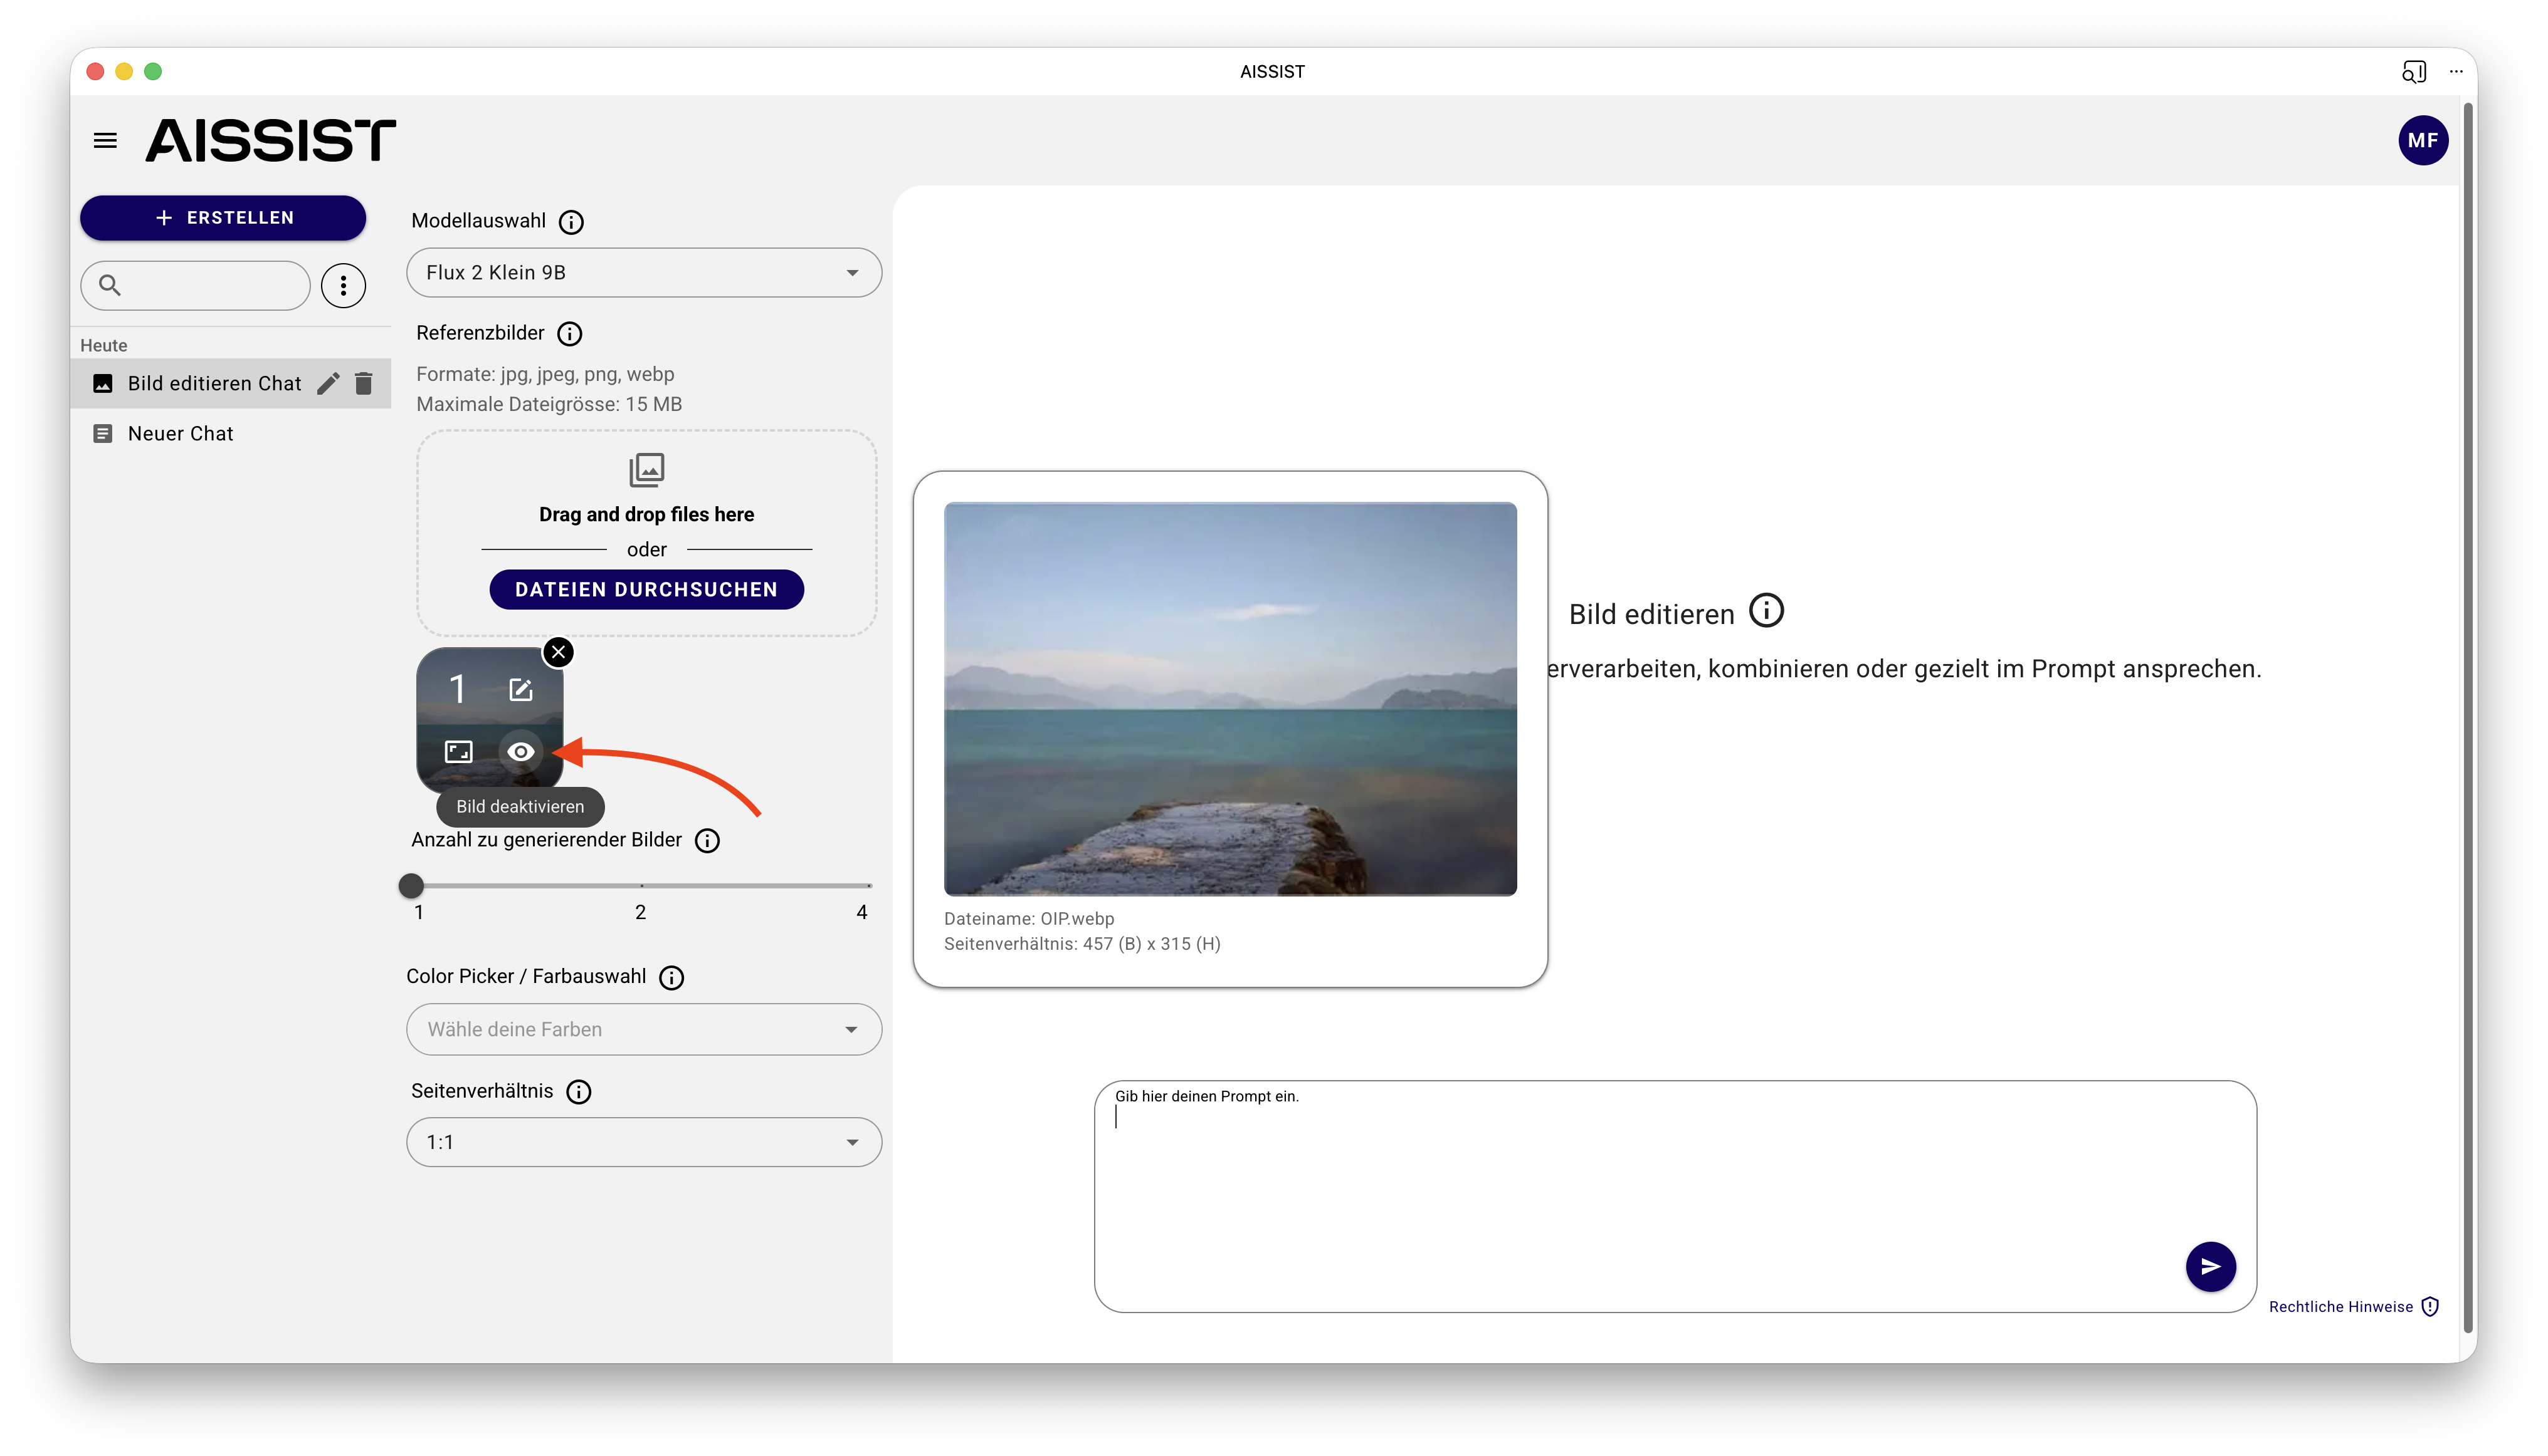This screenshot has width=2548, height=1456.
Task: Open the MF user avatar menu
Action: tap(2422, 140)
